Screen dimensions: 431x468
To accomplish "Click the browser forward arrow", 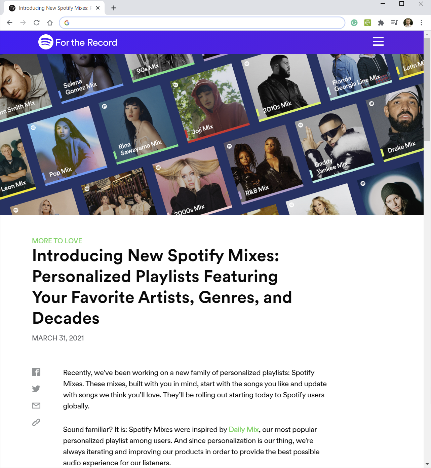I will click(23, 23).
